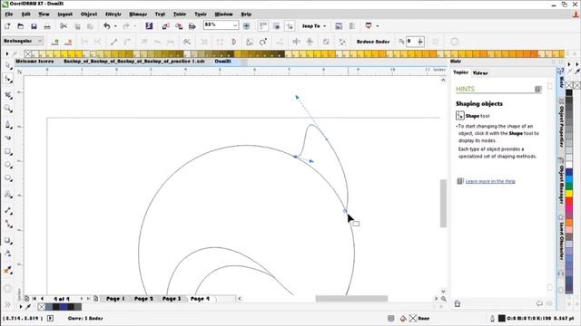This screenshot has height=326, width=581.
Task: Create a new document with the New icon
Action: (x=7, y=26)
